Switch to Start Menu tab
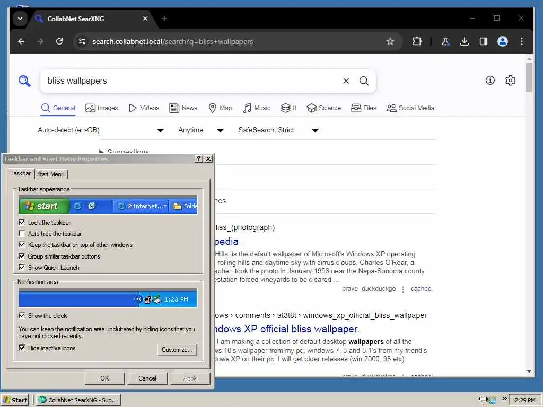 click(50, 174)
